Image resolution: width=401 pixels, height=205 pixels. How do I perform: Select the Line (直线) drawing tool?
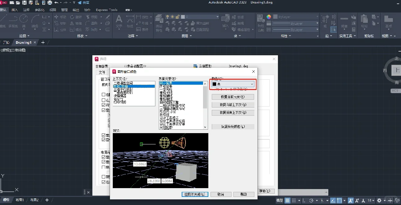click(x=3, y=22)
